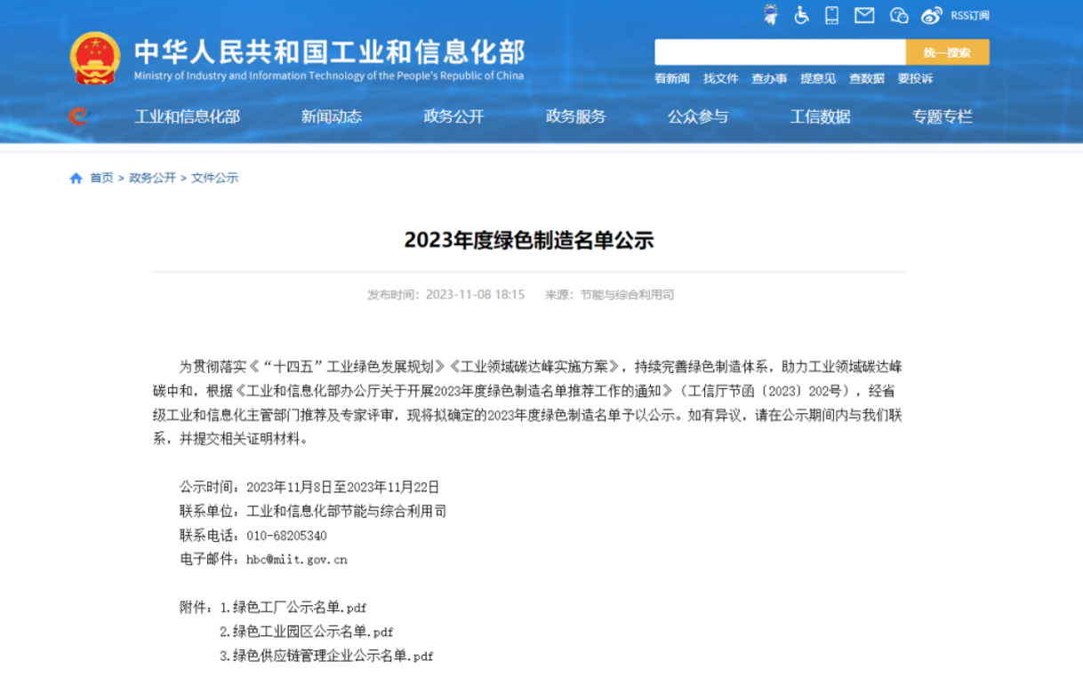This screenshot has width=1083, height=677.
Task: Go to 文件公示 in the breadcrumb
Action: coord(215,178)
